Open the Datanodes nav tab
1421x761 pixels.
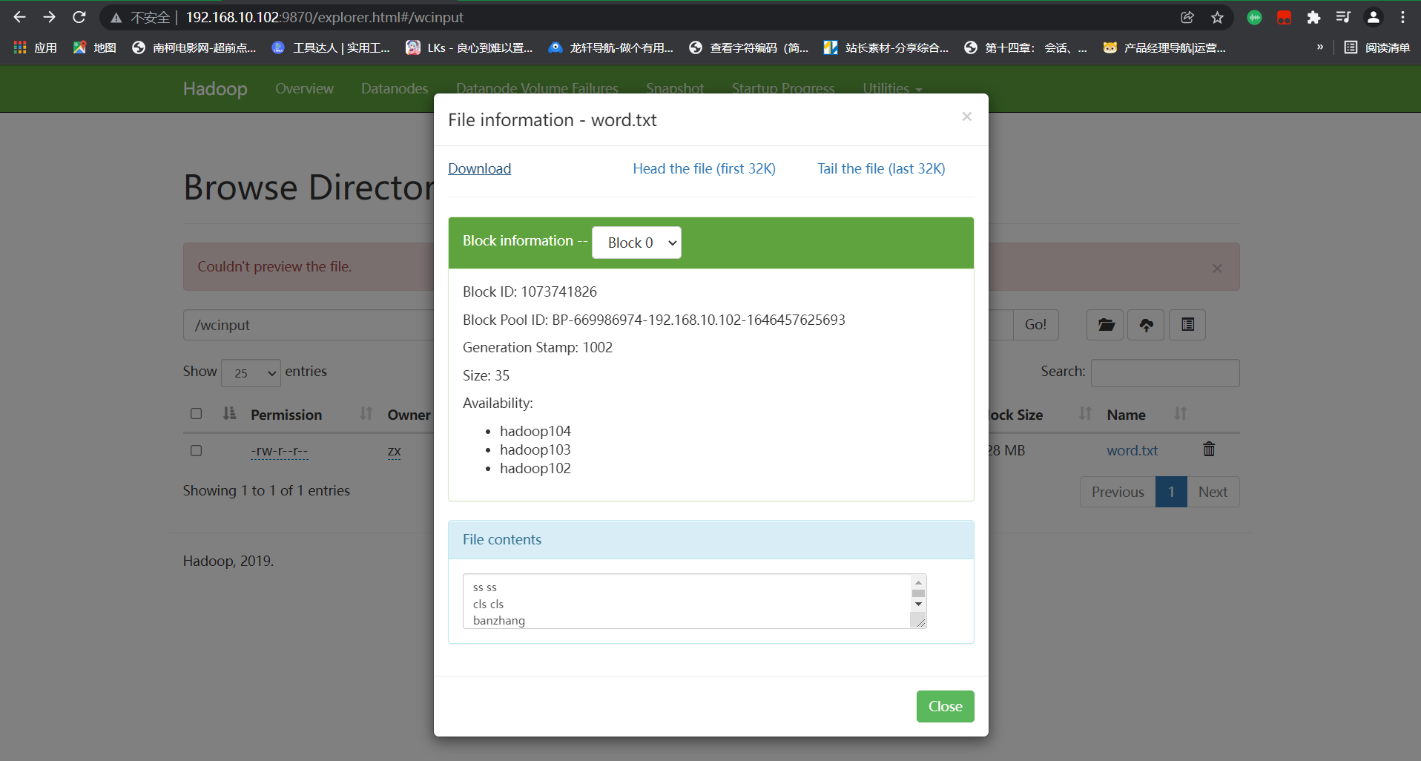pos(395,88)
